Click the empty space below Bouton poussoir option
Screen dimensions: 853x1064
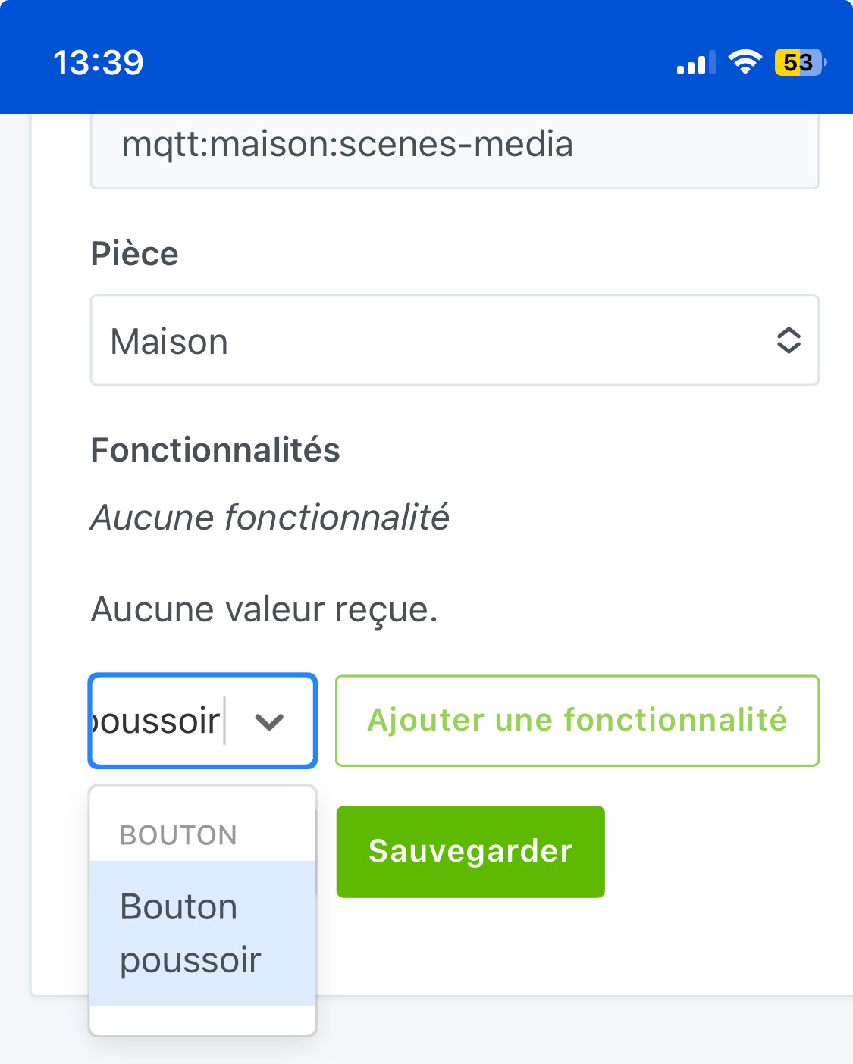tap(202, 1020)
